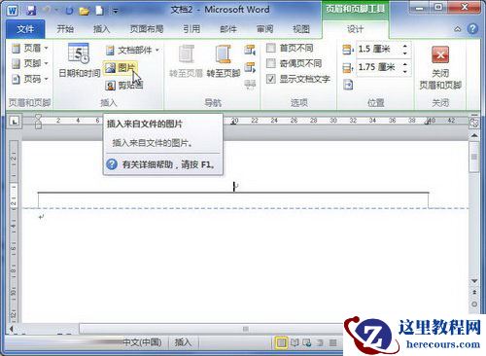Screen dimensions: 486x356
Task: Click the first-line indent marker on ruler
Action: coord(39,117)
